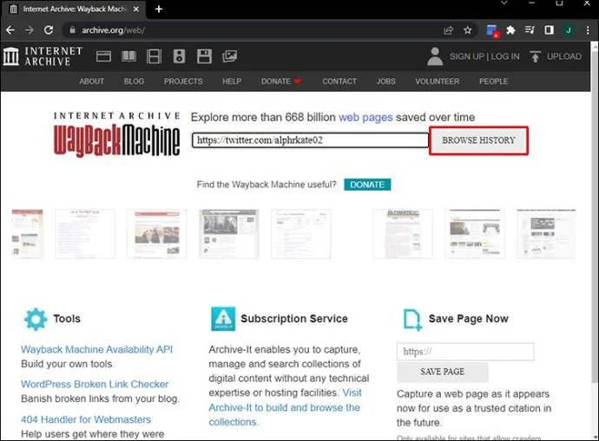Open the ABOUT menu item
This screenshot has width=599, height=441.
(x=92, y=81)
